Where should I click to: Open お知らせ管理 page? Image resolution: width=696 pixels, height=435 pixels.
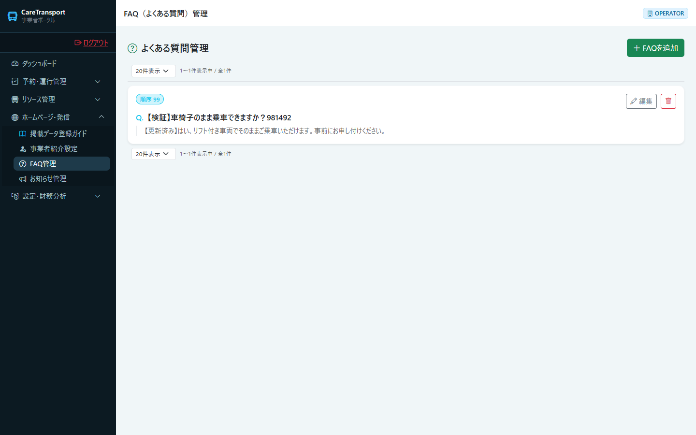click(62, 178)
